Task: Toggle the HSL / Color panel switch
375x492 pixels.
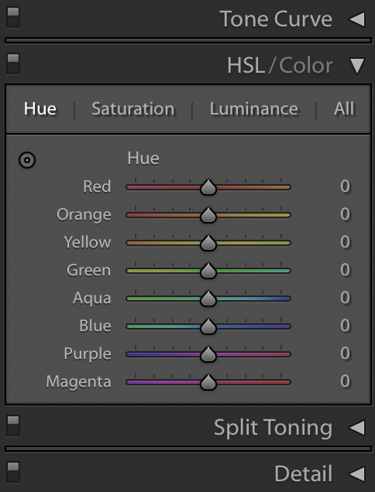Action: click(x=13, y=63)
